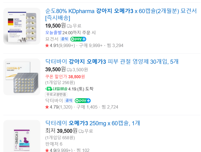Click the red star rating 4.91
The height and width of the screenshot is (152, 201).
click(47, 45)
